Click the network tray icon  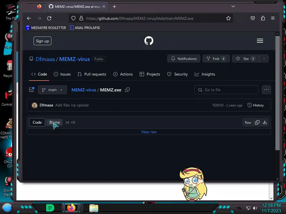click(x=248, y=208)
